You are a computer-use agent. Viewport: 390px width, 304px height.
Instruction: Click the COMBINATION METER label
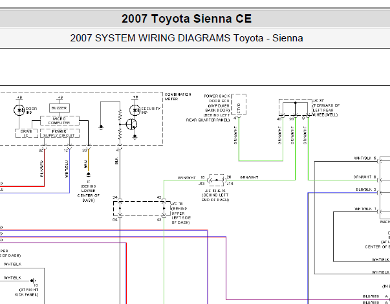tap(178, 97)
